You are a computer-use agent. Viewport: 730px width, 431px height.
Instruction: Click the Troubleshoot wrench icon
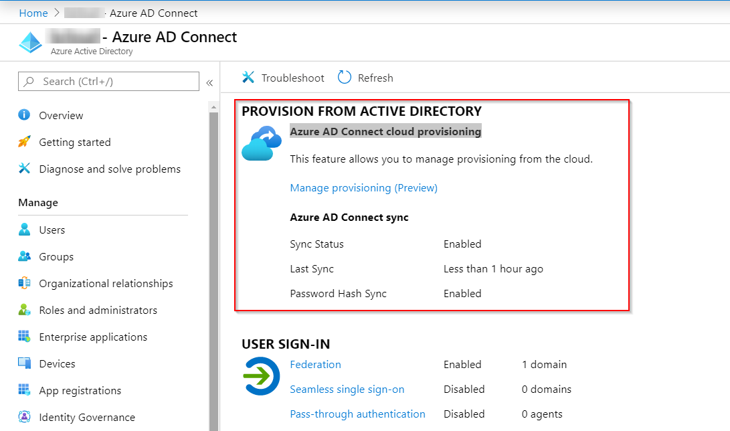pos(248,77)
